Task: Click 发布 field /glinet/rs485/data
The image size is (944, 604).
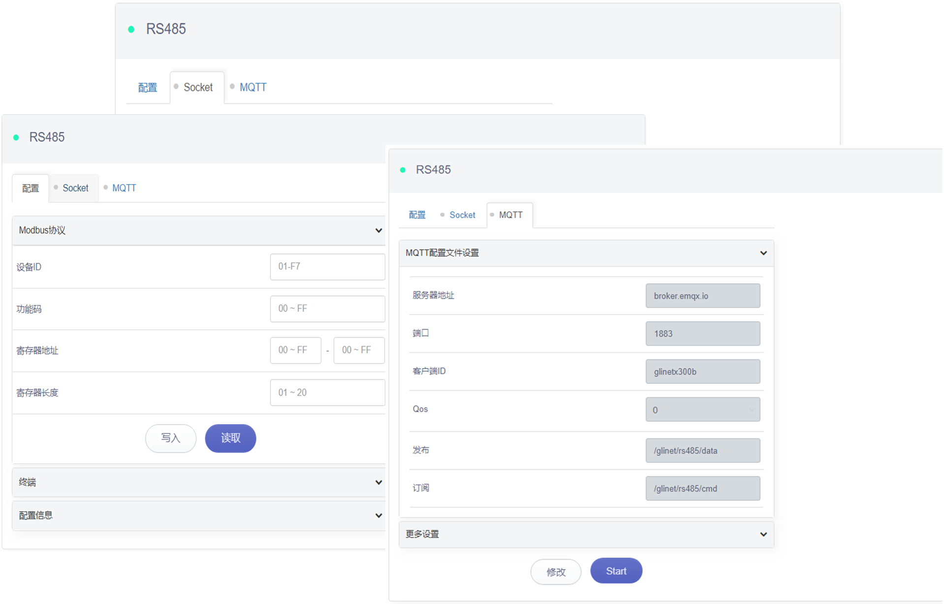Action: pyautogui.click(x=702, y=450)
